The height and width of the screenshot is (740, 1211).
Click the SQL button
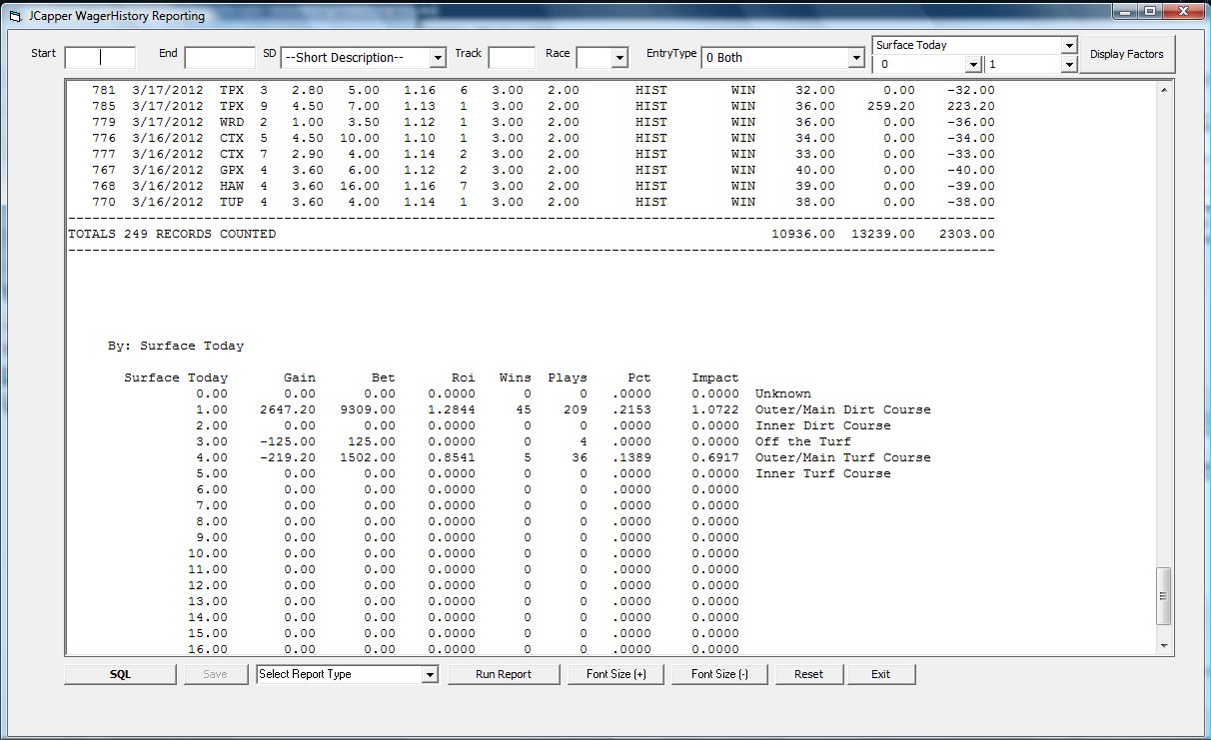tap(120, 674)
